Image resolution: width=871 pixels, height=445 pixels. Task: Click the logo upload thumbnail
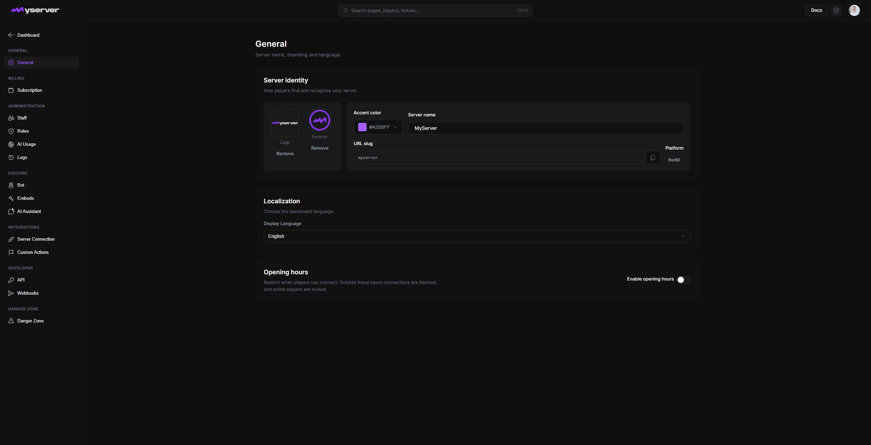pyautogui.click(x=285, y=123)
